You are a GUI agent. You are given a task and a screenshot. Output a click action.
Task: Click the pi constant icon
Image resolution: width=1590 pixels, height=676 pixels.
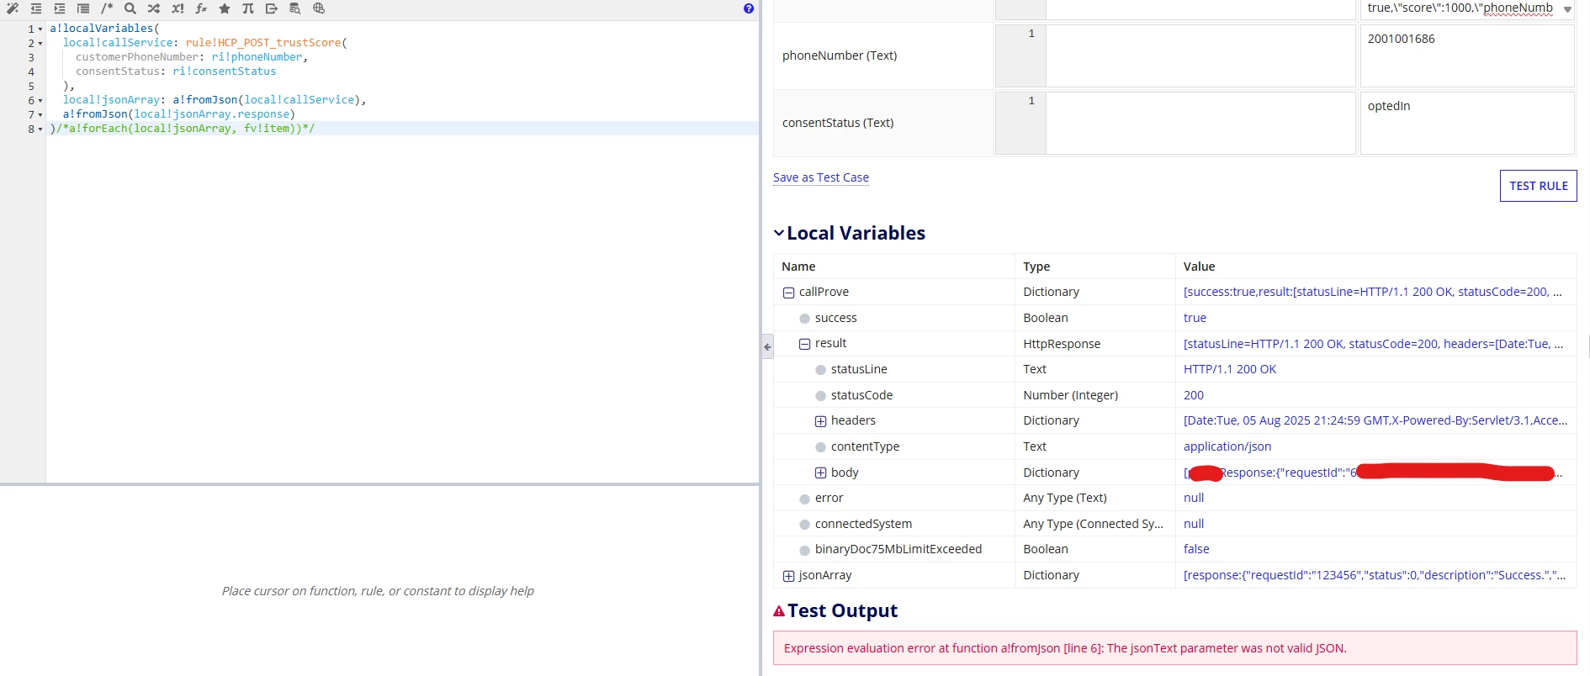point(248,8)
